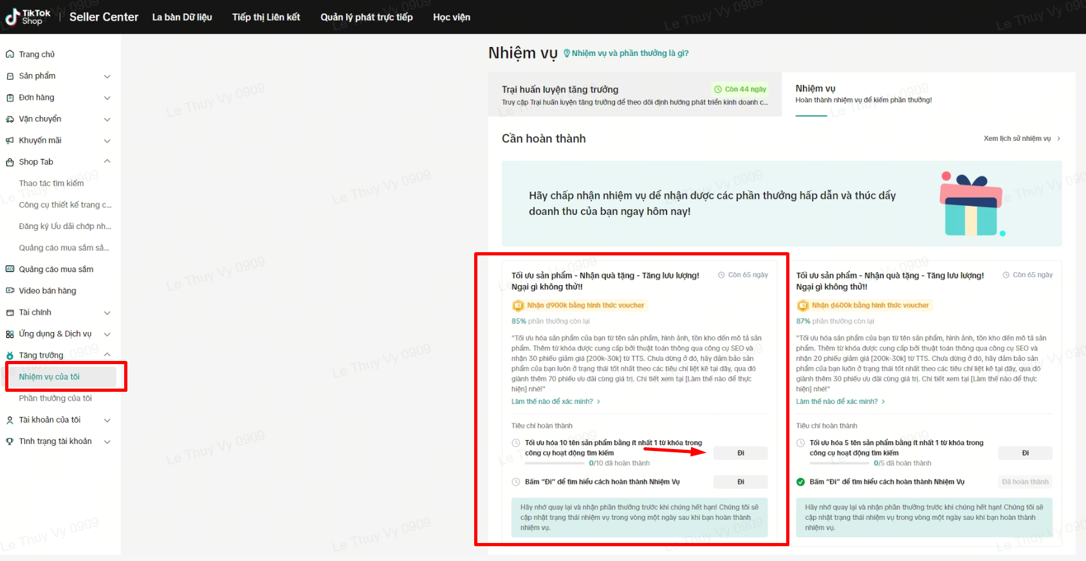The height and width of the screenshot is (561, 1086).
Task: Click the Sản phẩm sidebar icon
Action: pyautogui.click(x=10, y=76)
